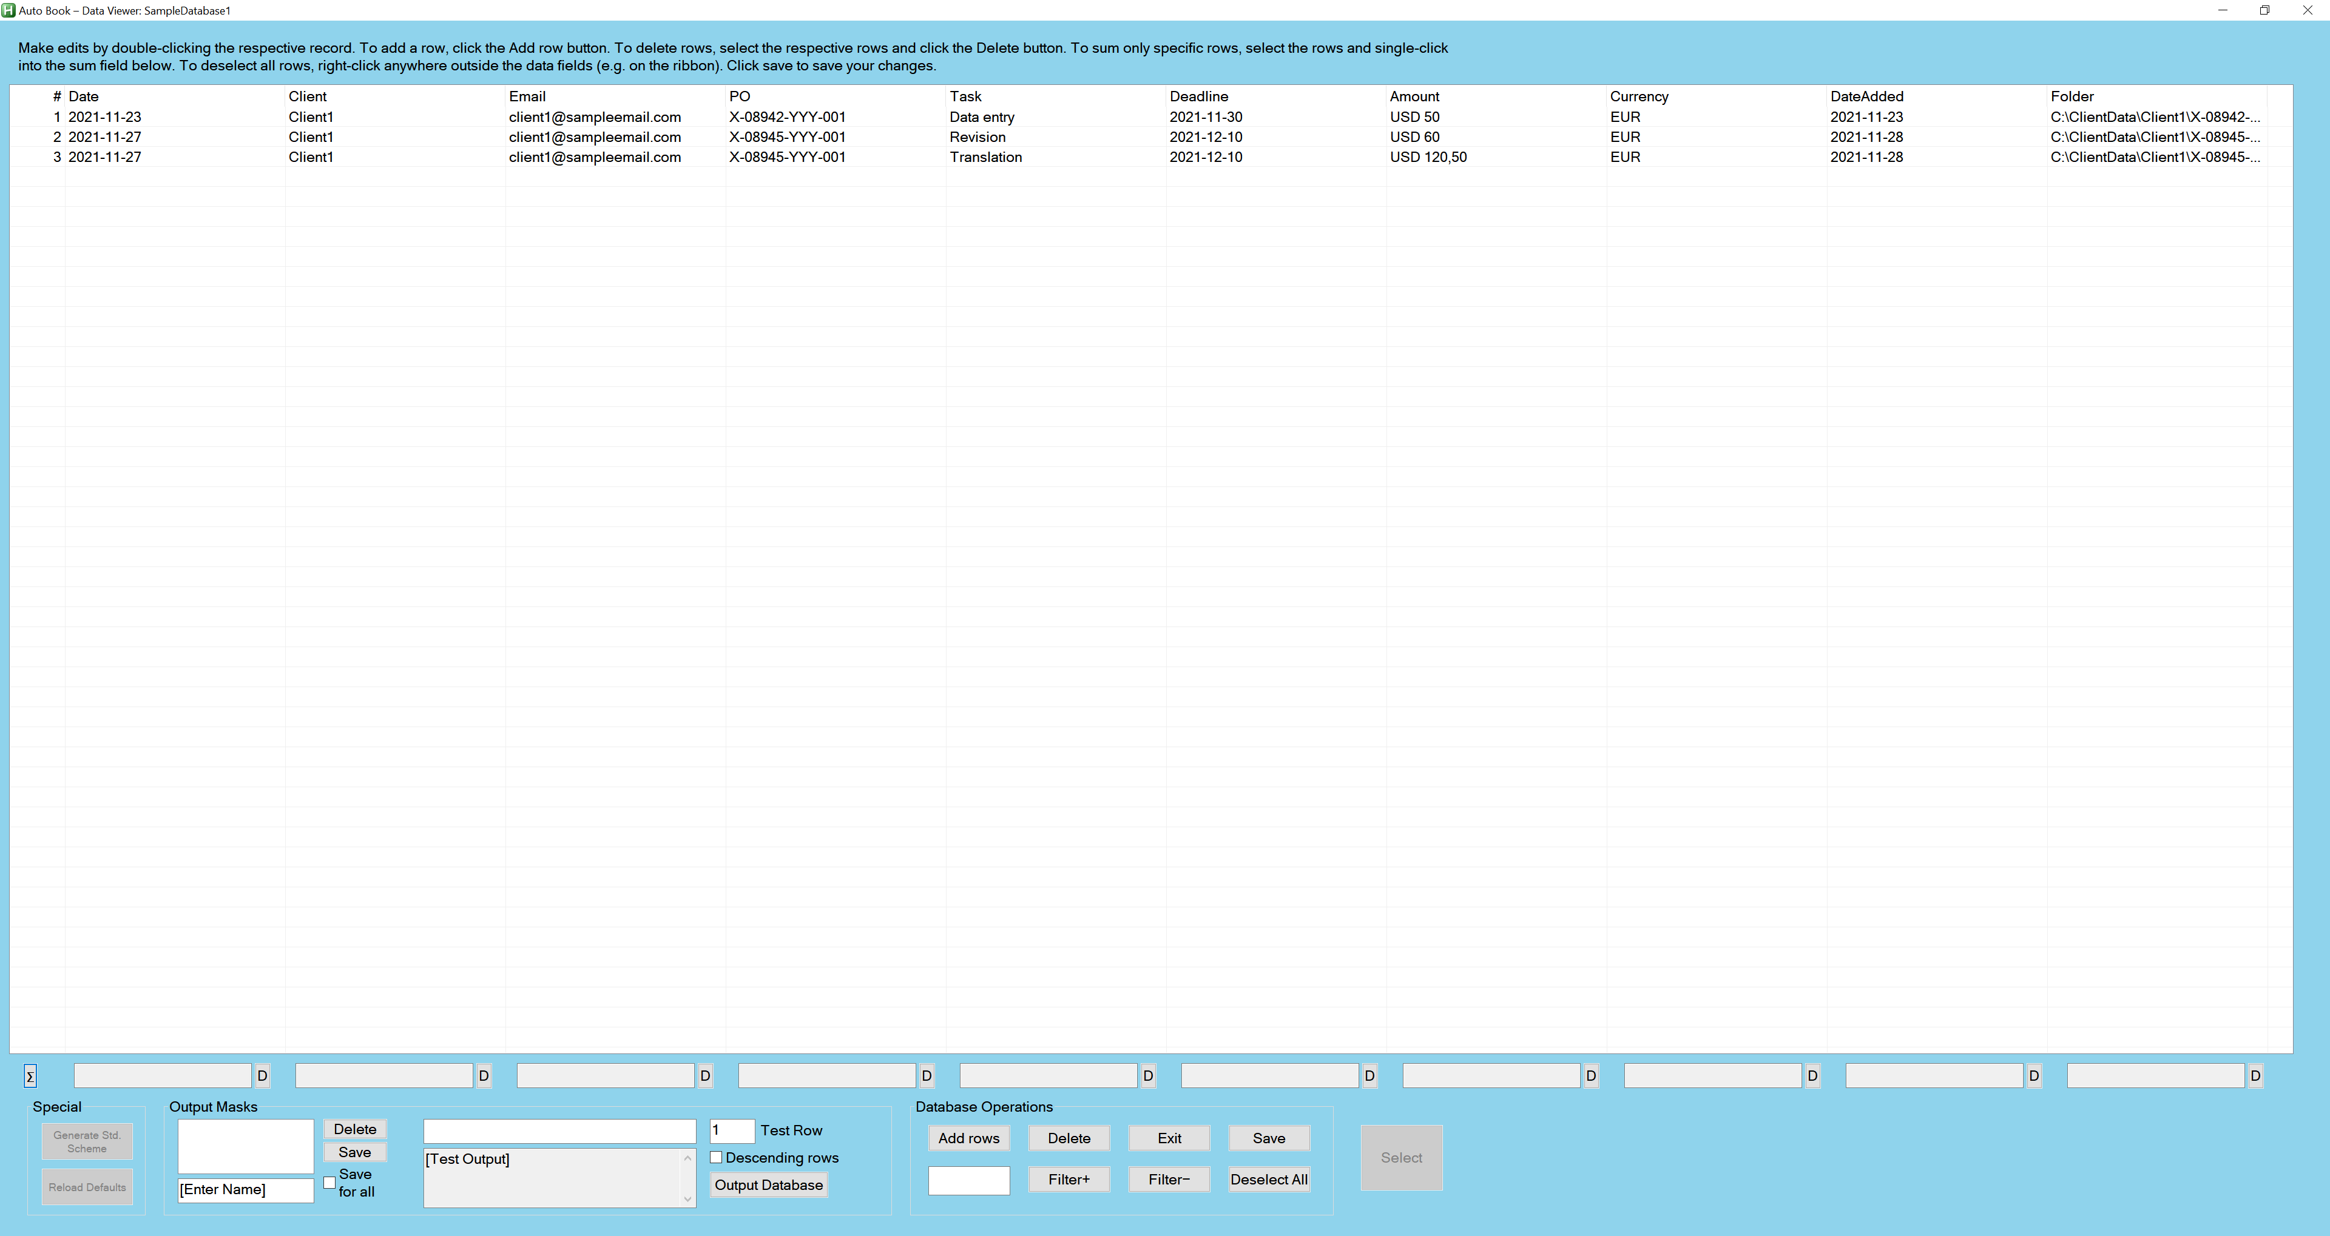Click the D button beside the Folder field
The width and height of the screenshot is (2330, 1236).
click(x=2255, y=1076)
